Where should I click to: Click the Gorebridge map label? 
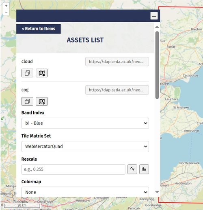pyautogui.click(x=153, y=205)
